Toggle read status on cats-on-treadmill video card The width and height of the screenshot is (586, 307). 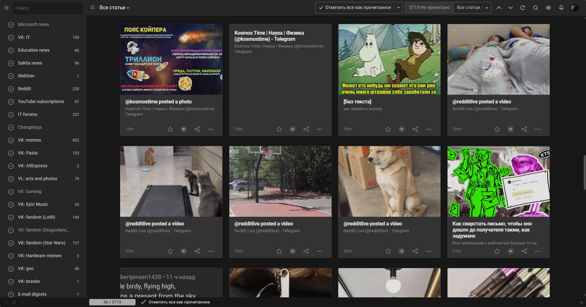tap(184, 251)
